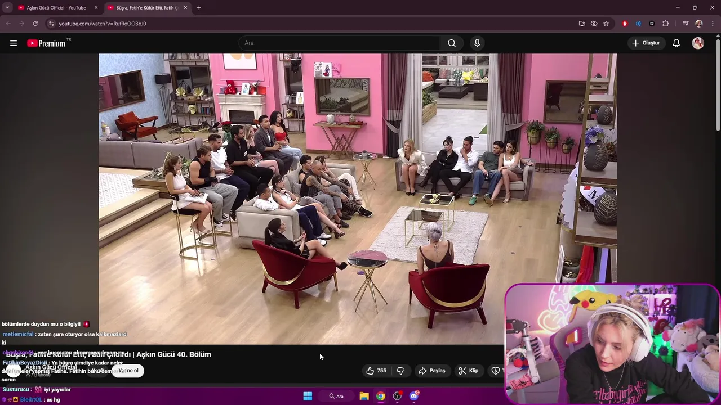The image size is (721, 405).
Task: Click the webcam overlay of the streamer
Action: click(x=612, y=344)
